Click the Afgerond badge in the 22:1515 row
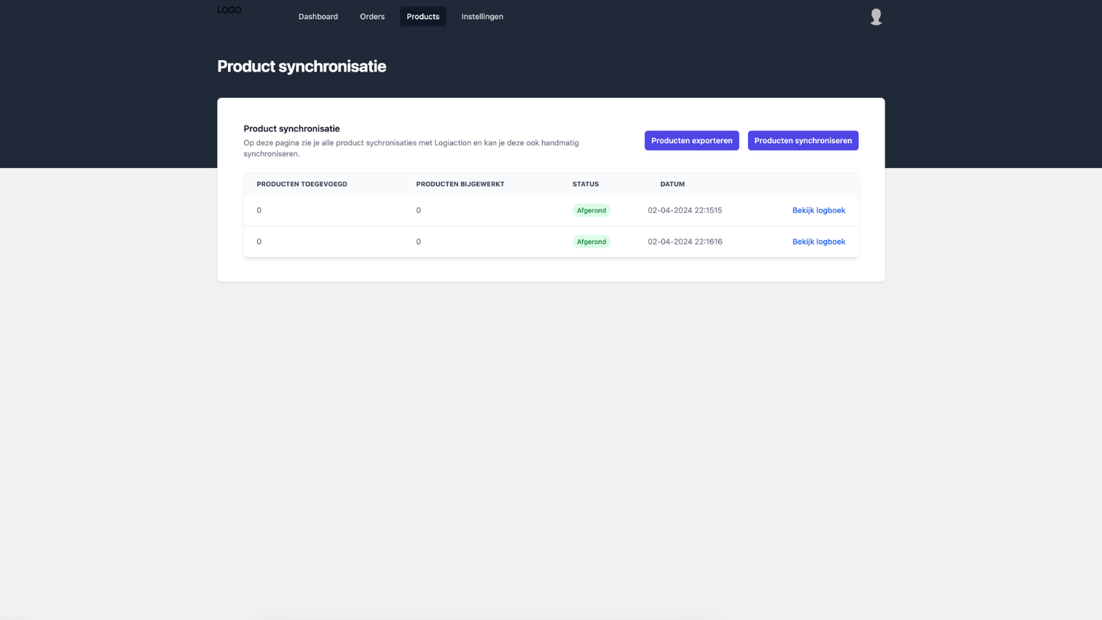Viewport: 1102px width, 620px height. [x=592, y=210]
